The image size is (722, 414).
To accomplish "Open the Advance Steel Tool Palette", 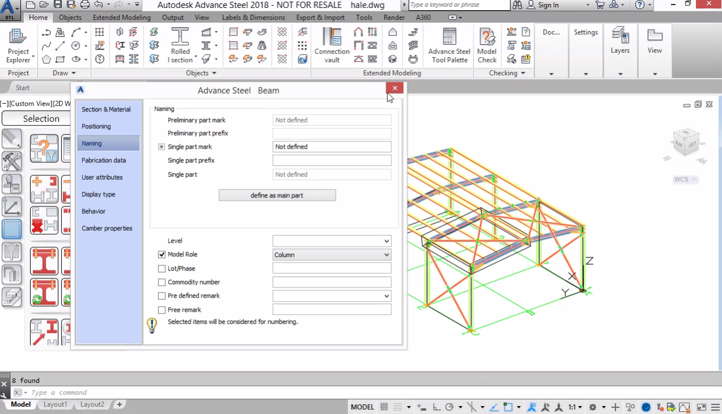I will [449, 45].
